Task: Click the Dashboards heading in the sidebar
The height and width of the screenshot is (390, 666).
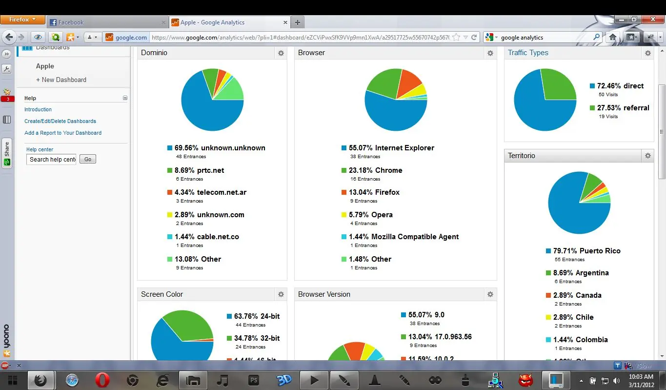Action: coord(53,47)
